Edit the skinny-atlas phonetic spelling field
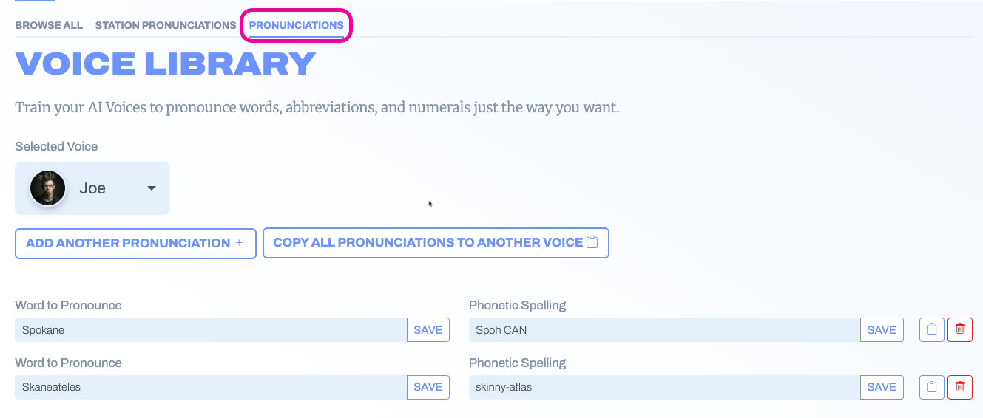The width and height of the screenshot is (983, 418). tap(664, 387)
